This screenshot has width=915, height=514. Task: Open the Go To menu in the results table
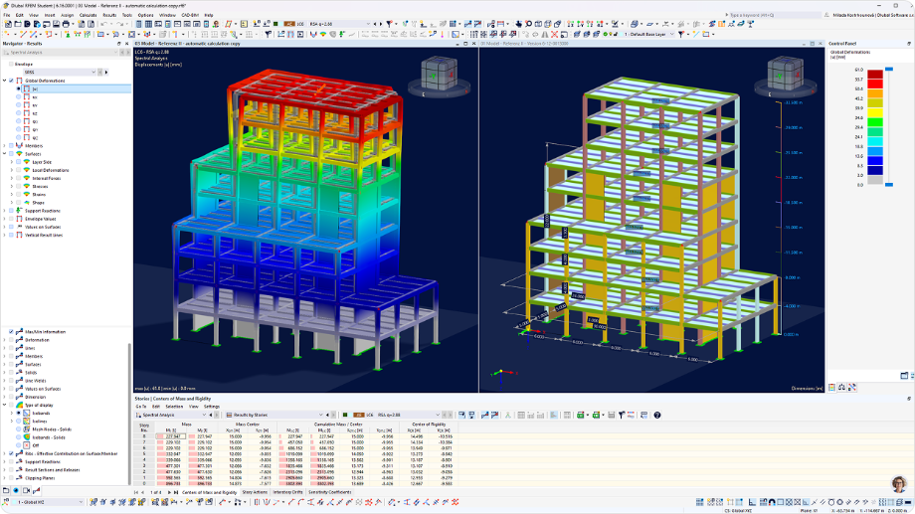(140, 407)
